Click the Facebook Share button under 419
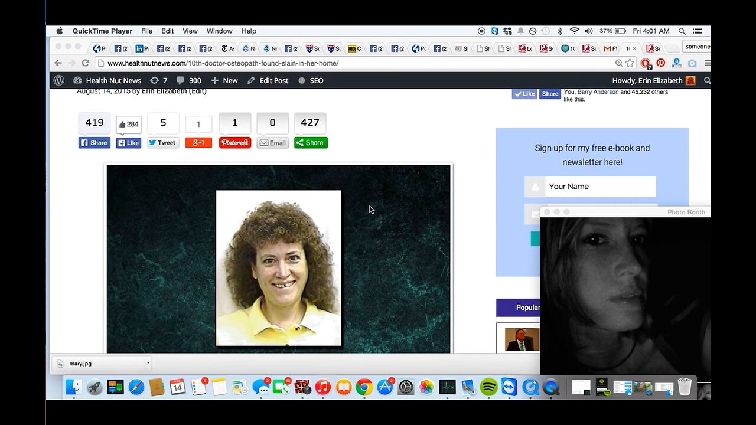 pos(94,142)
